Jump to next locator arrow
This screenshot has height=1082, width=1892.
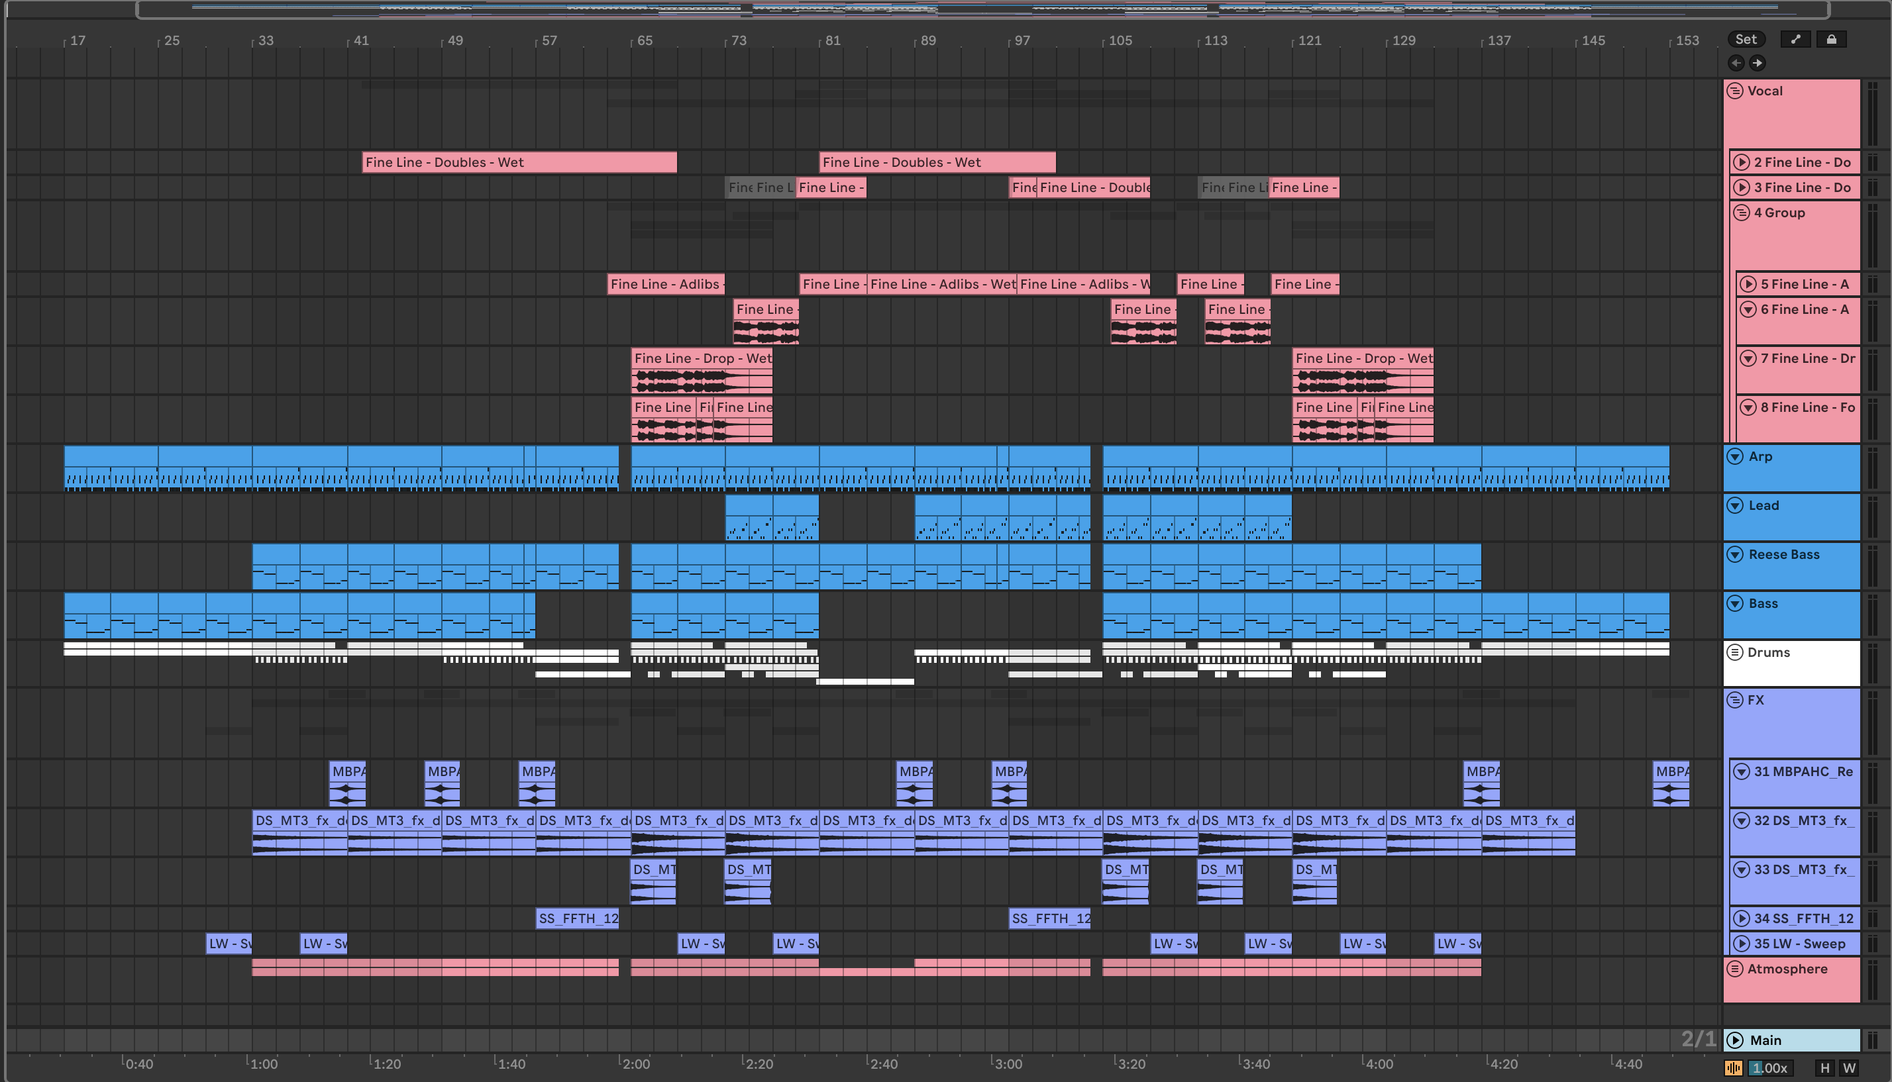pyautogui.click(x=1757, y=63)
